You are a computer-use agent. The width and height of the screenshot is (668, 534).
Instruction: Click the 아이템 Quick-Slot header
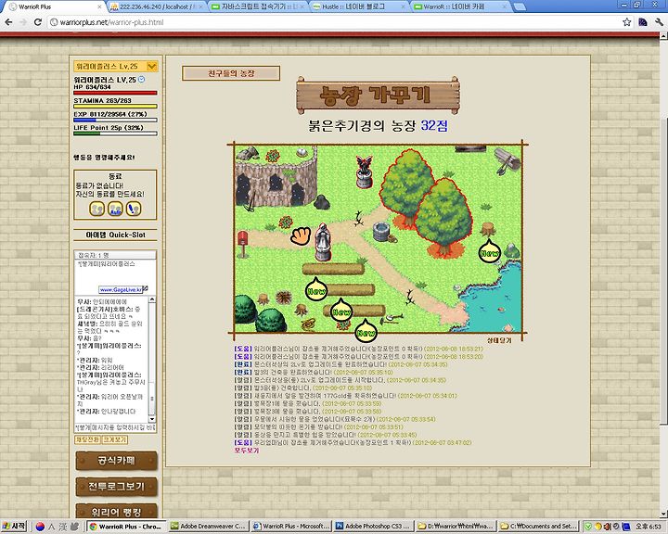(115, 235)
